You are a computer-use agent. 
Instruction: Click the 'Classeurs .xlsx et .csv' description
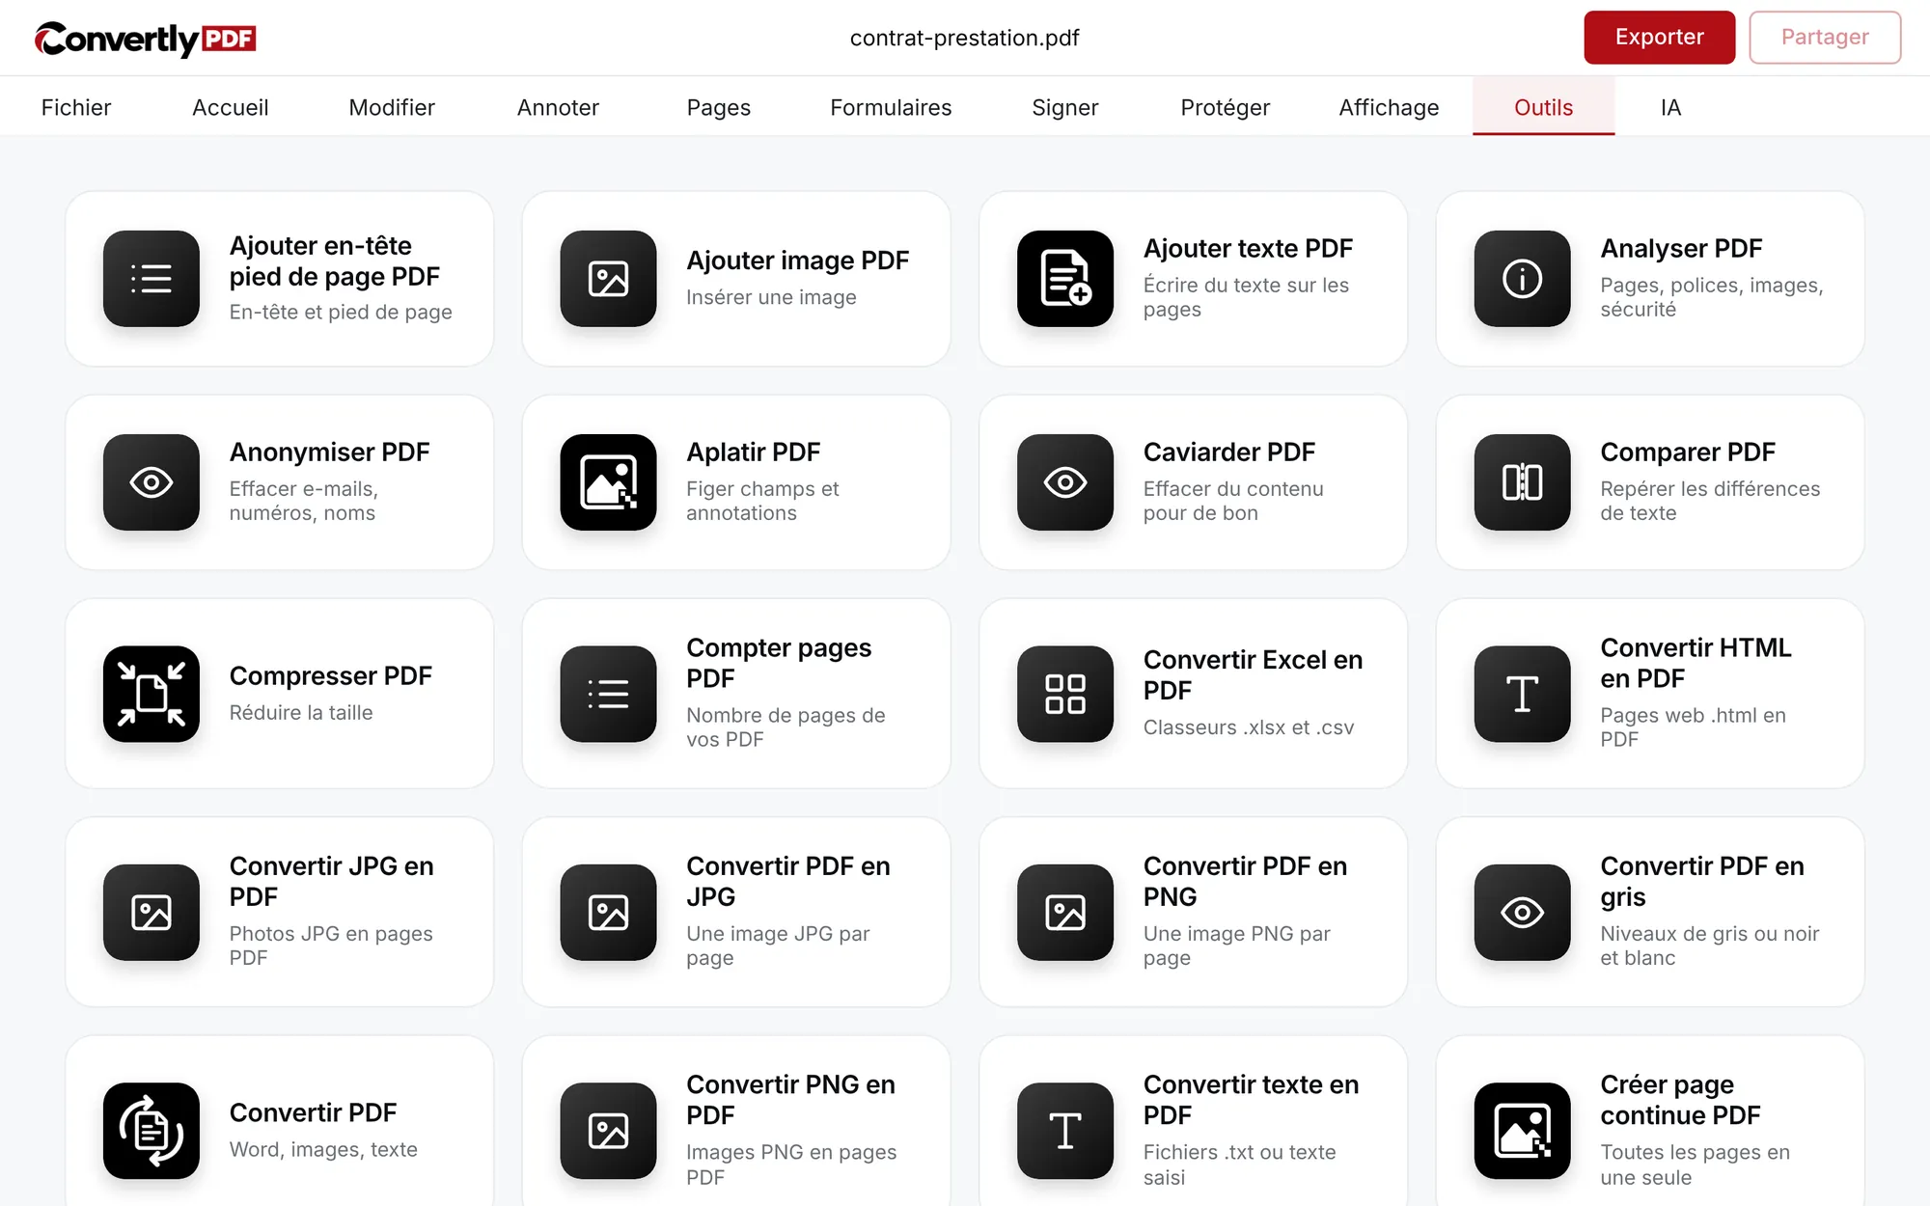(x=1249, y=727)
